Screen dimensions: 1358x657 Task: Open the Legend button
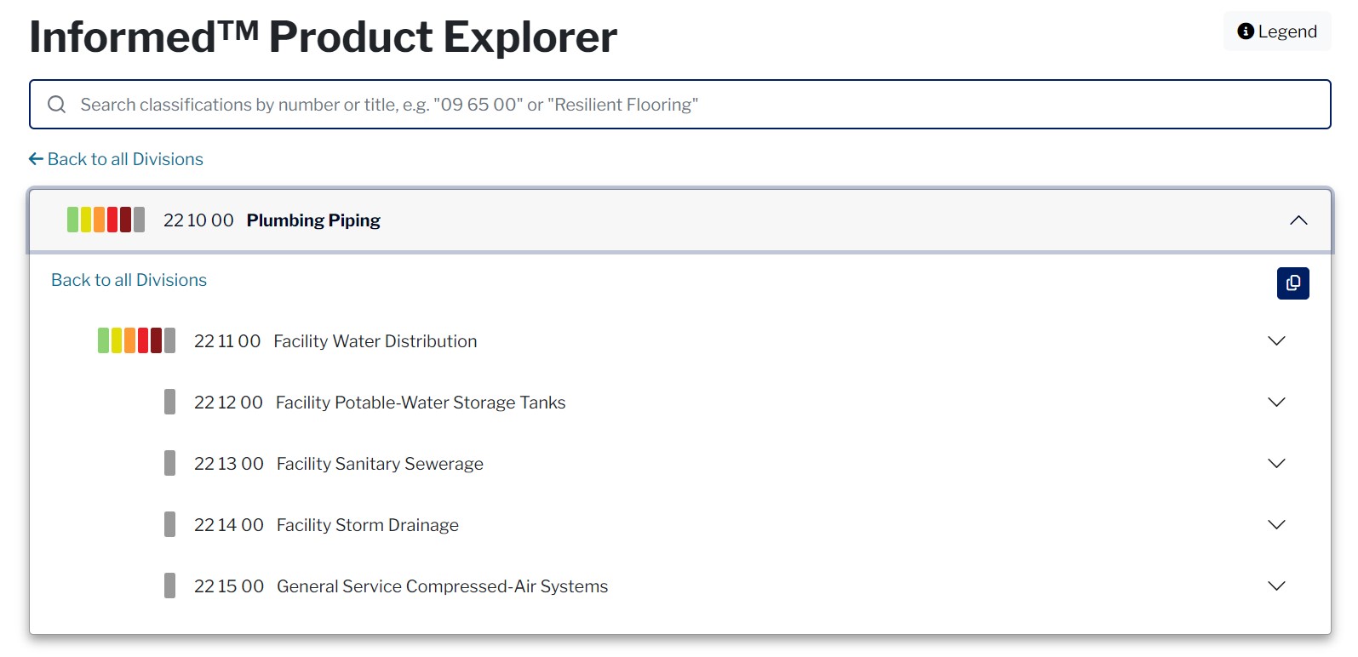tap(1277, 31)
